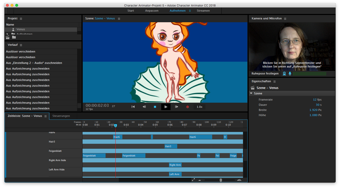
Task: Select the Aufnehmen workspace
Action: 178,11
